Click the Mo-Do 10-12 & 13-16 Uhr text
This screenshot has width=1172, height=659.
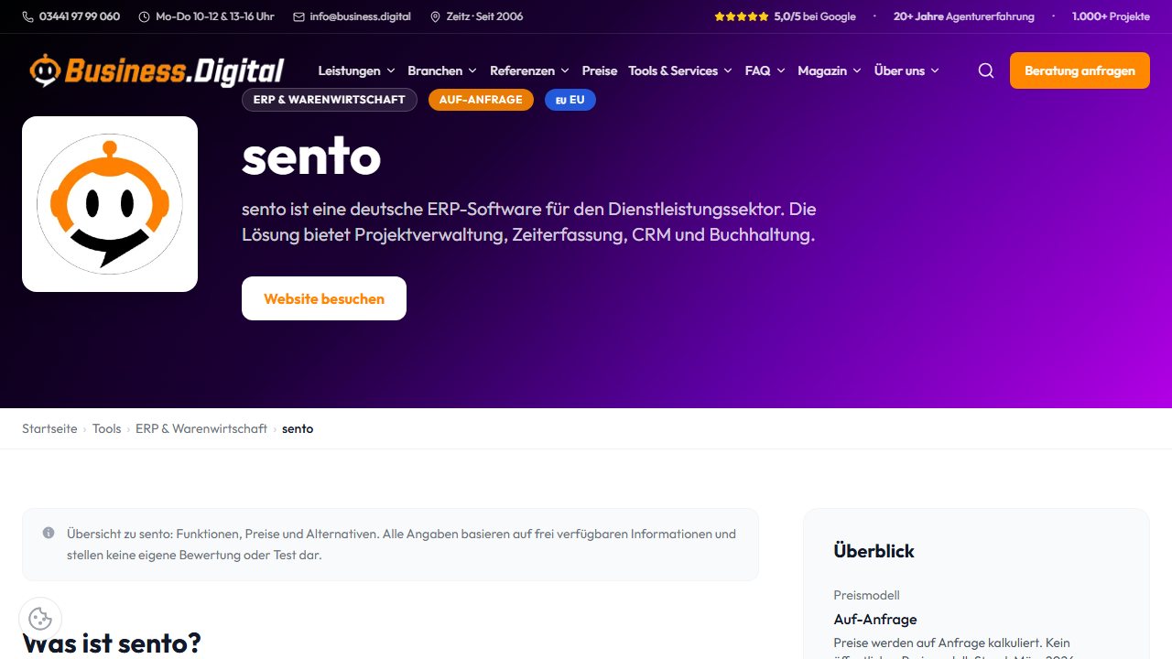tap(215, 16)
